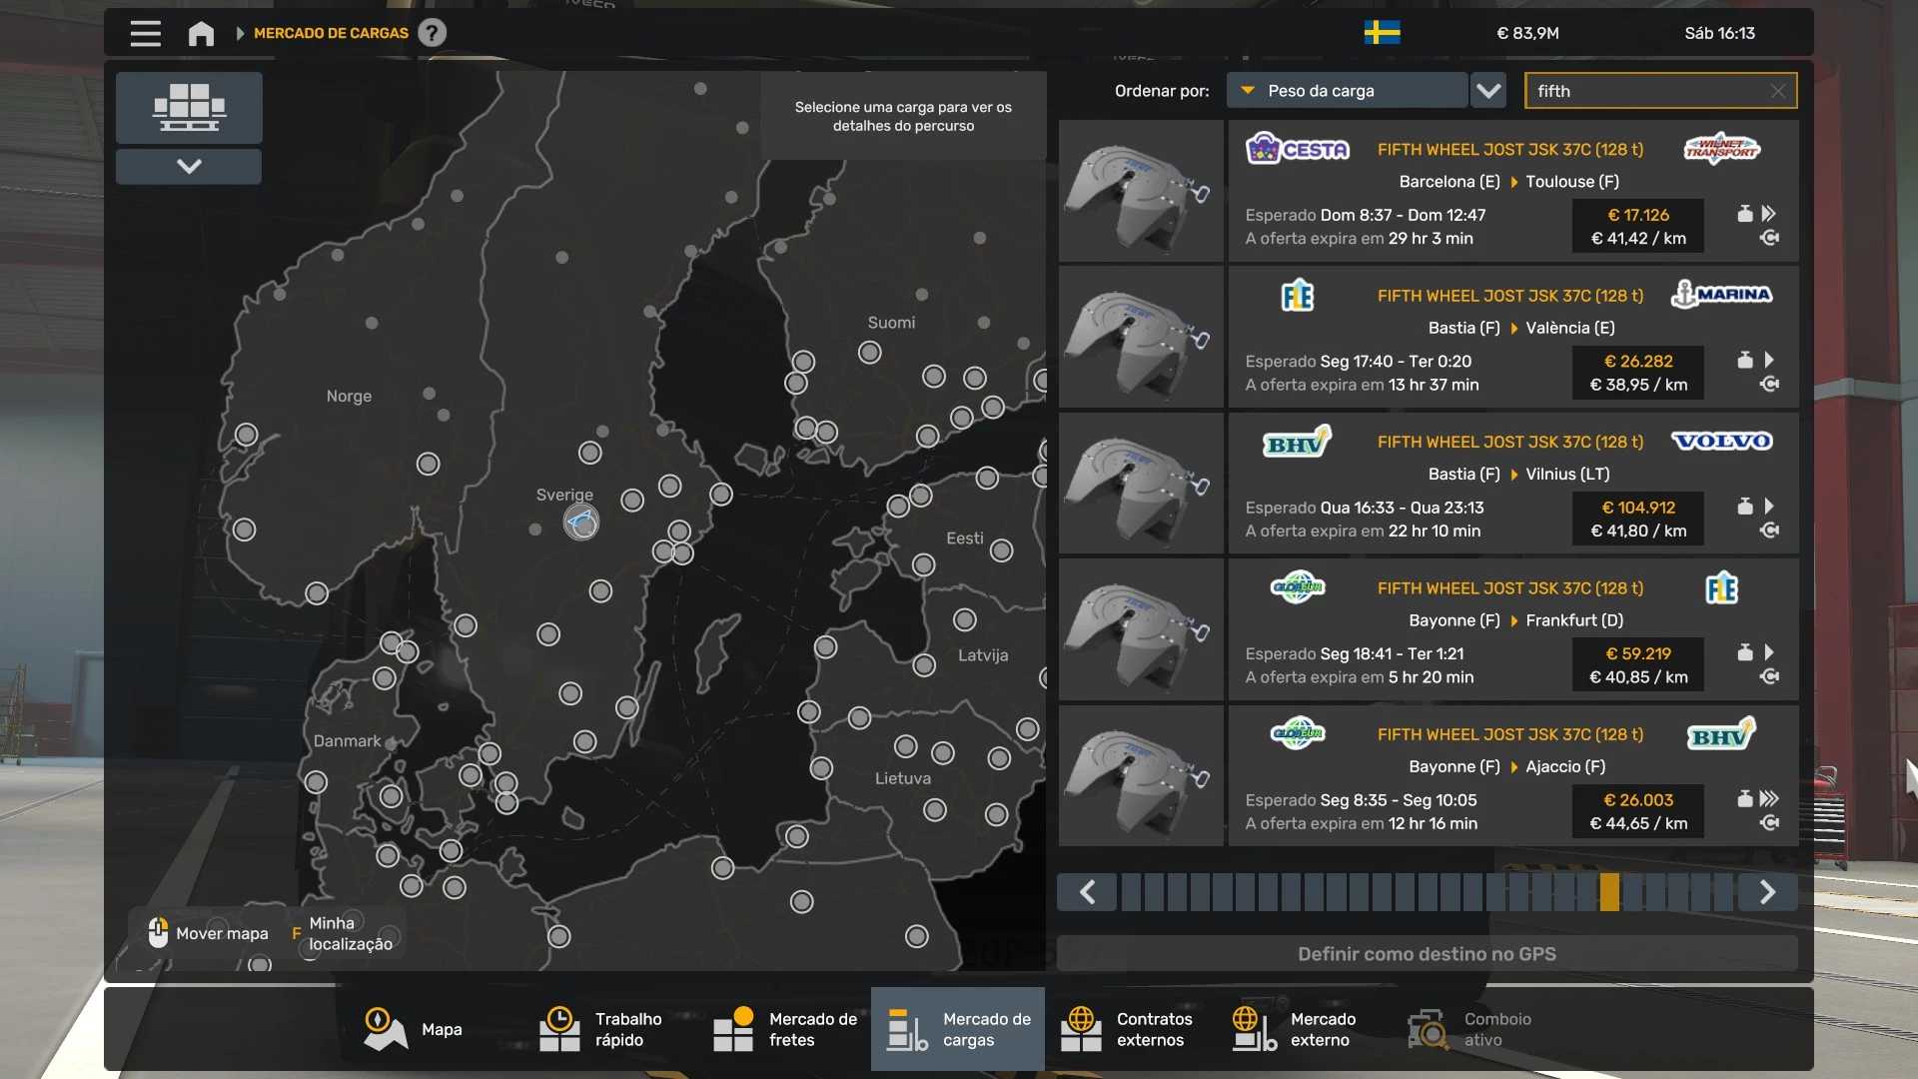Select the Bastia to Vilnius cargo offer
The width and height of the screenshot is (1918, 1079).
tap(1513, 484)
